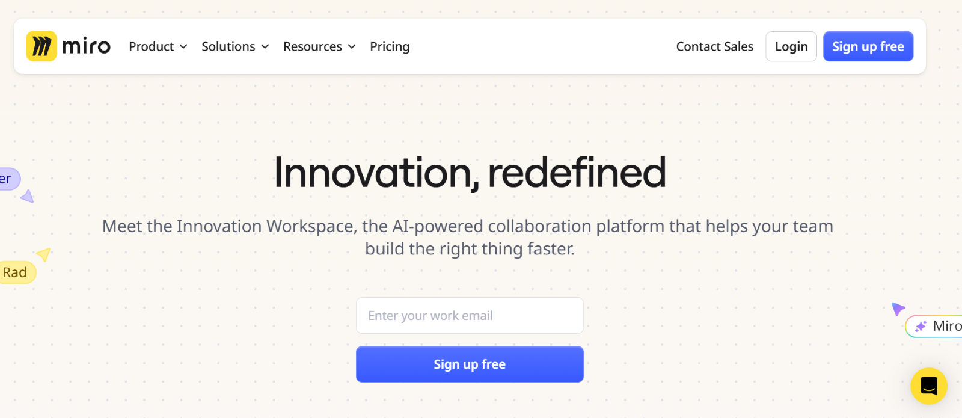Click the Login button
The width and height of the screenshot is (962, 418).
pyautogui.click(x=791, y=46)
